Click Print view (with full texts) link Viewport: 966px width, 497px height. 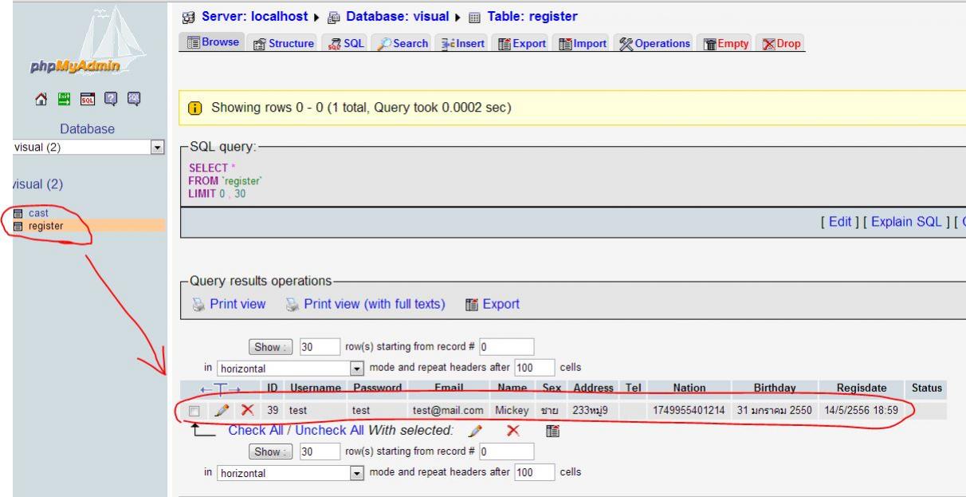point(374,304)
